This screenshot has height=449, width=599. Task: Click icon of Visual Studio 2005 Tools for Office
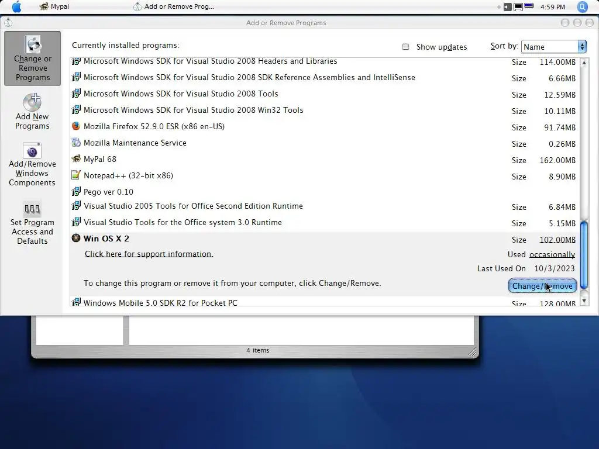coord(76,205)
